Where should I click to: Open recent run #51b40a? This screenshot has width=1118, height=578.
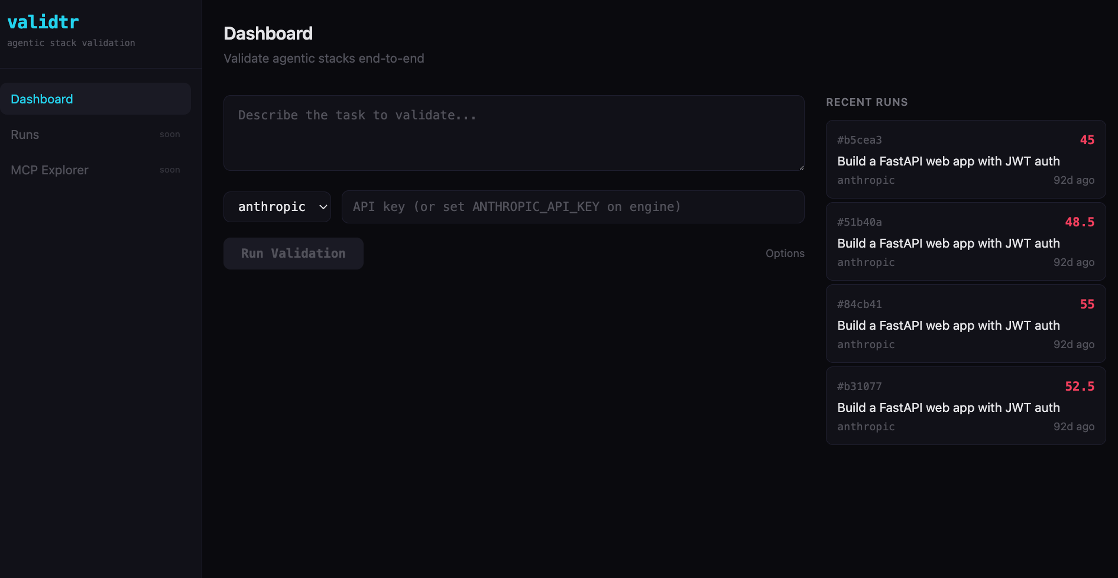[x=965, y=241]
